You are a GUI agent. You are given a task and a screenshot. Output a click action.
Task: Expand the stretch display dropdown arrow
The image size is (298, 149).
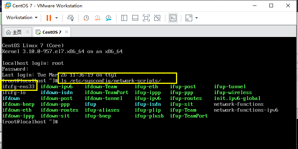[197, 18]
